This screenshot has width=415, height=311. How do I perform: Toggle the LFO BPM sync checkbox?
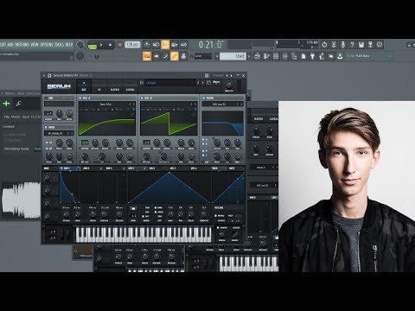tap(156, 207)
